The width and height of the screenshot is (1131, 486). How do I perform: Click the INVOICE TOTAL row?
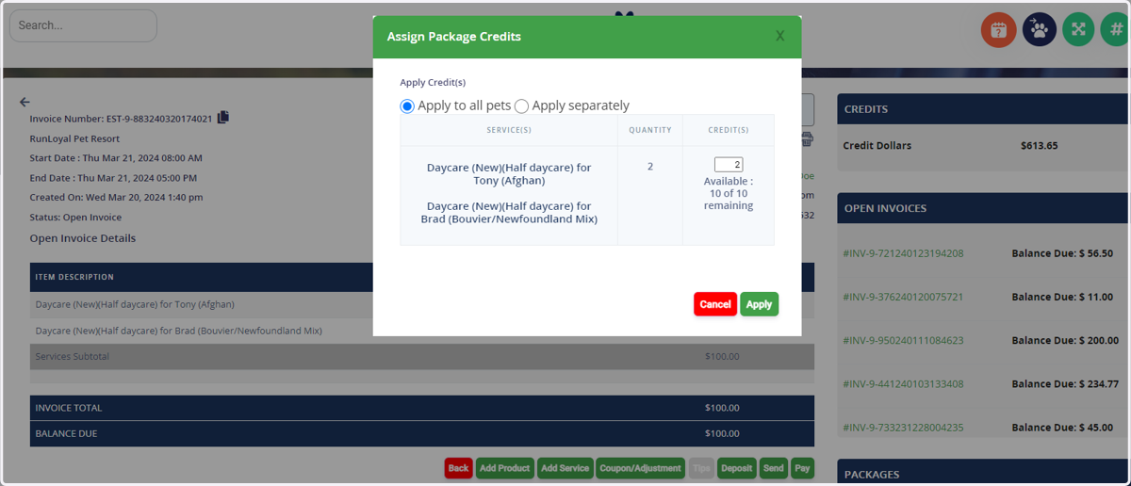tap(422, 408)
